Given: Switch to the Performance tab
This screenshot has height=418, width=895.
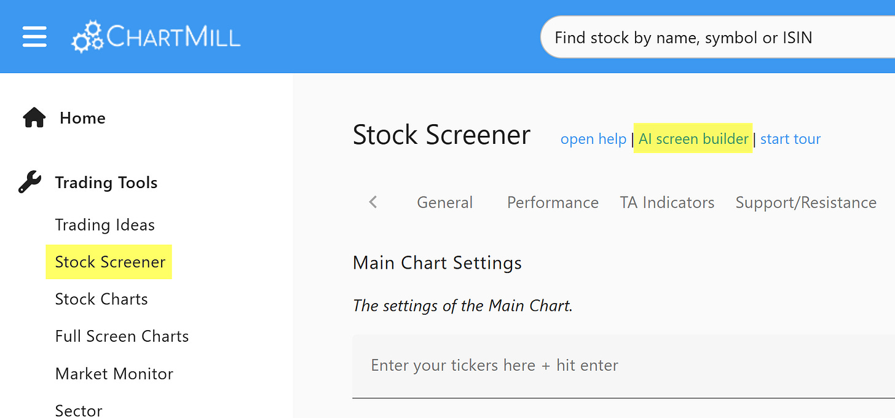Looking at the screenshot, I should [553, 202].
